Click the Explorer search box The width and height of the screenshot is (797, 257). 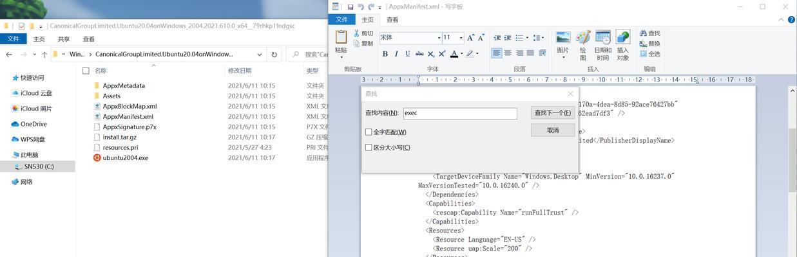pos(307,55)
